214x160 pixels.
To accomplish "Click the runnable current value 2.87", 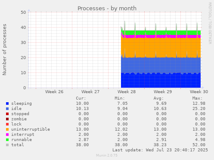I will pyautogui.click(x=84, y=140).
